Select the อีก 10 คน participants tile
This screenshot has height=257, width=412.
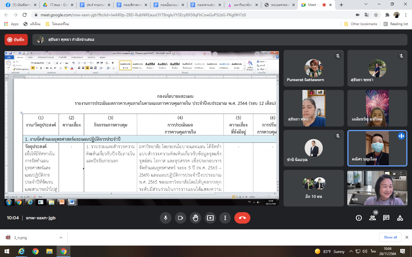pos(314,188)
